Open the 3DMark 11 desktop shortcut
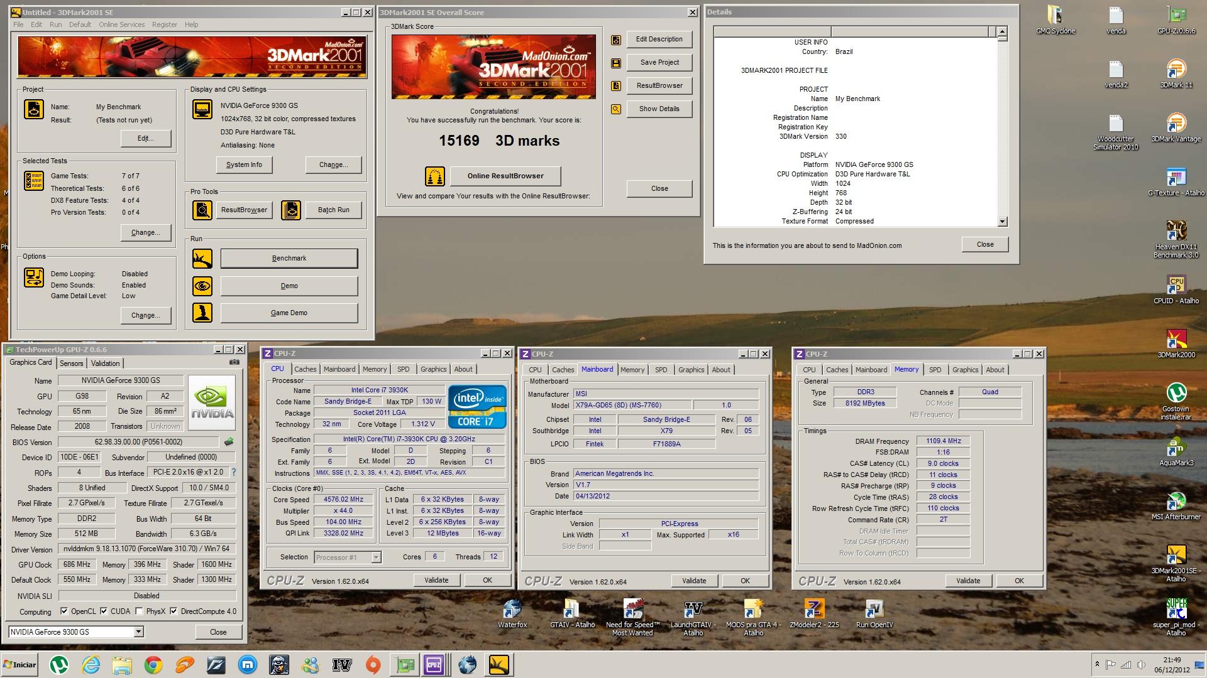Screen dimensions: 1207x678 [x=1176, y=73]
